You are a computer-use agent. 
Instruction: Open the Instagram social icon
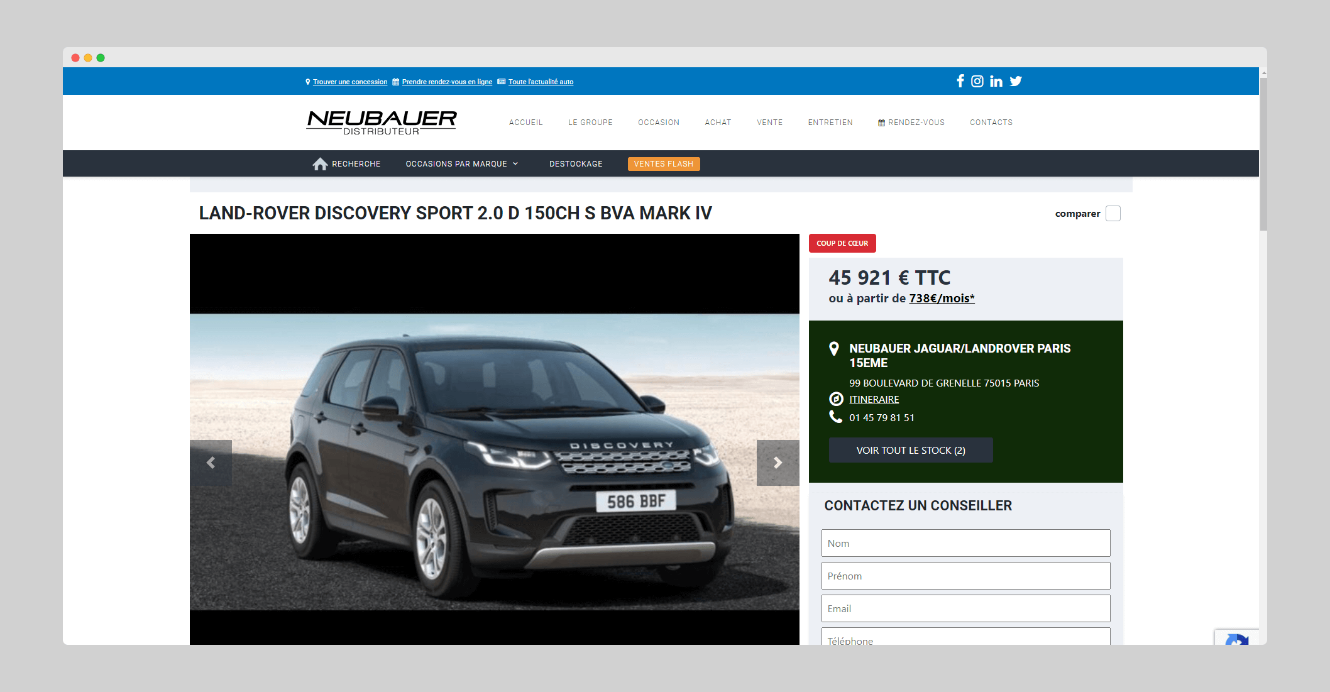click(x=977, y=81)
